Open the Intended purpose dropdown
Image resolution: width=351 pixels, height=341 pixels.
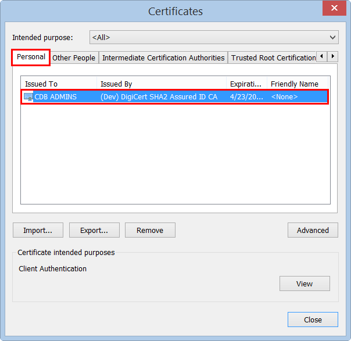pyautogui.click(x=214, y=38)
